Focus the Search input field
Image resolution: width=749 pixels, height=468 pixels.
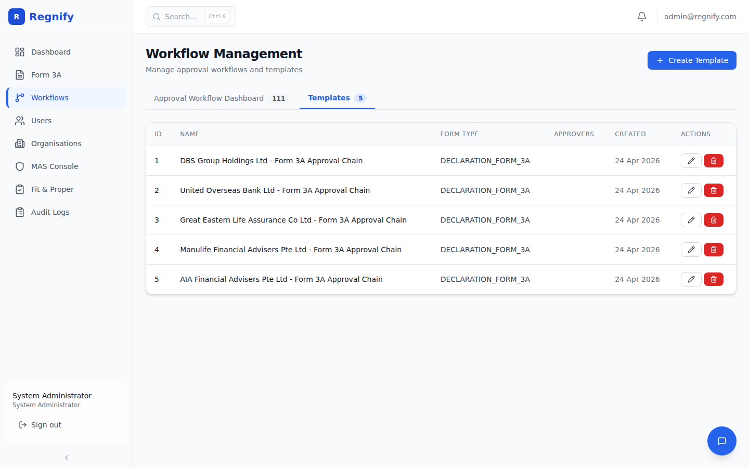tap(191, 17)
